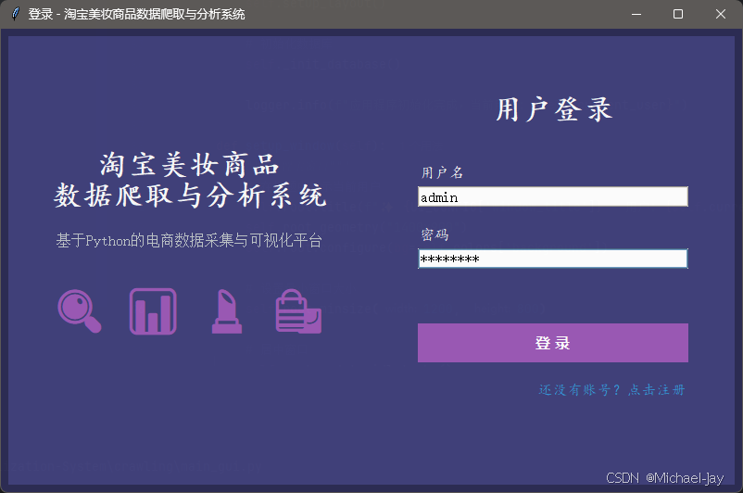Click the 用户名 label

pos(442,172)
